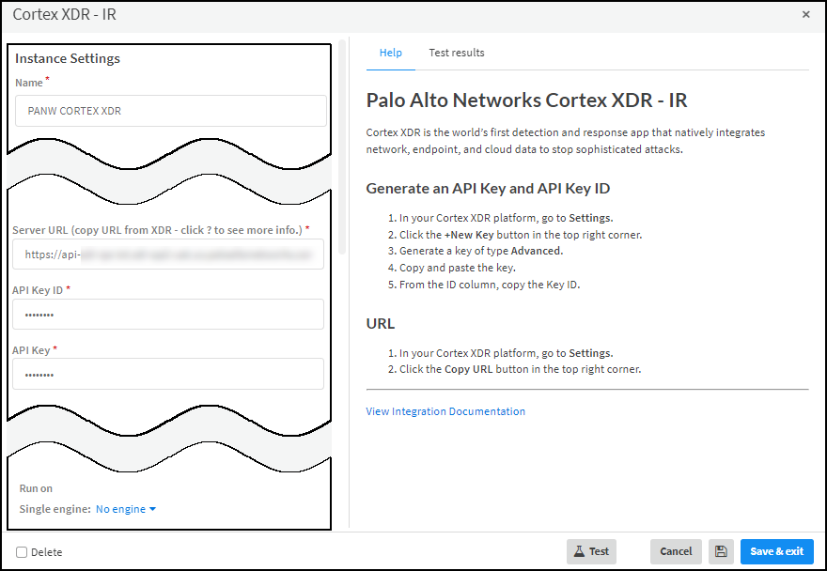Close the Cortex XDR - IR dialog
The image size is (827, 571).
[805, 15]
